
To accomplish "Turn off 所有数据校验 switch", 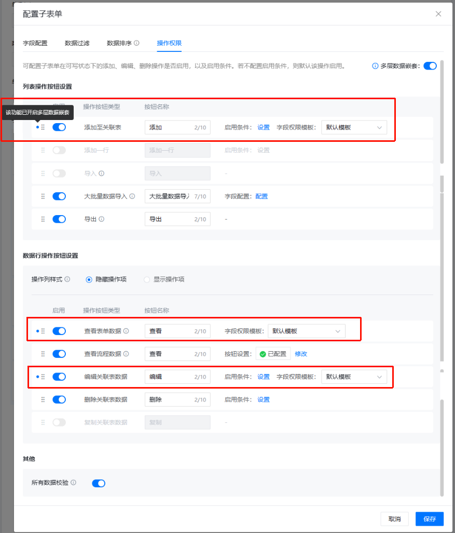I will tap(99, 483).
